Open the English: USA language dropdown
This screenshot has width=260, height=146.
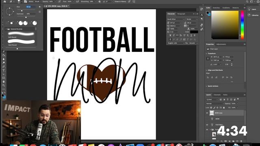[175, 43]
